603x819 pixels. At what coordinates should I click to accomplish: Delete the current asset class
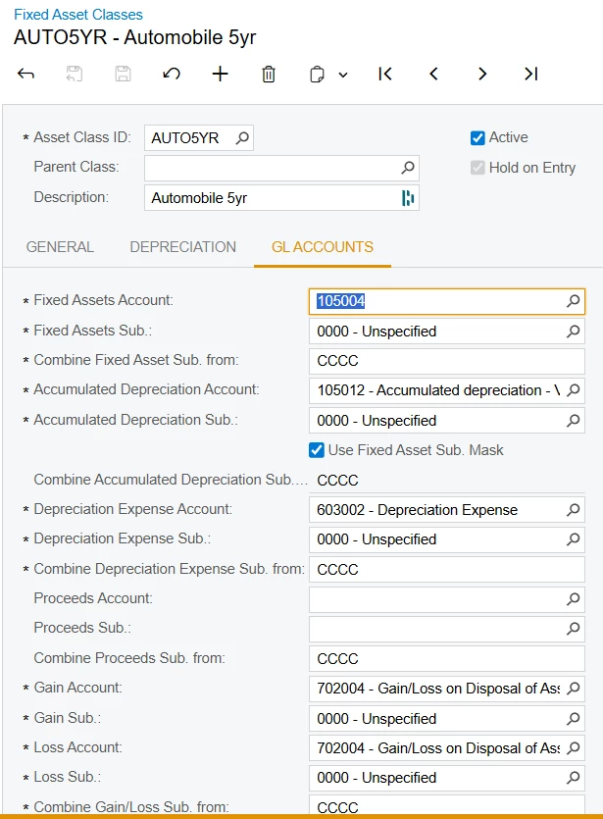[x=269, y=74]
